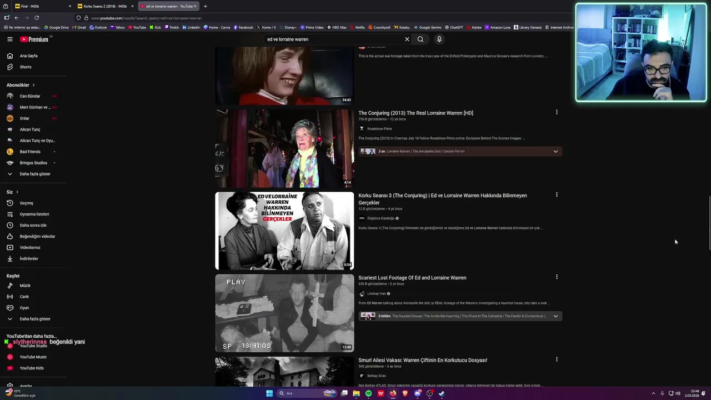711x400 pixels.
Task: Start voice search with the microphone
Action: [x=439, y=39]
